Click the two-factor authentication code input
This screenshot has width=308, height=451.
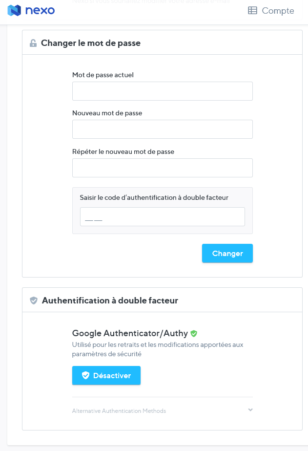coord(162,216)
